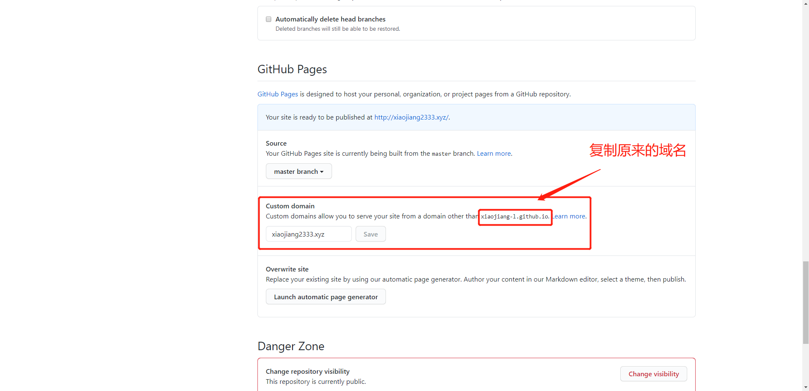Focus the custom domain text field
This screenshot has width=809, height=391.
[x=308, y=234]
